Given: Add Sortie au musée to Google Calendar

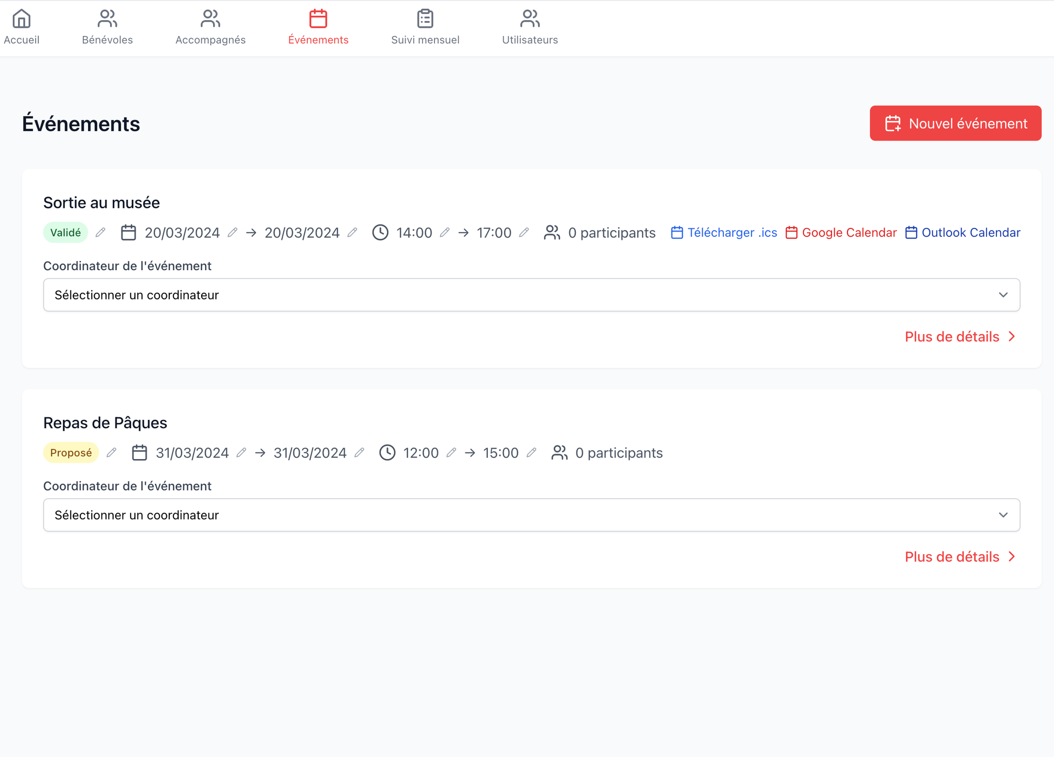Looking at the screenshot, I should tap(841, 233).
